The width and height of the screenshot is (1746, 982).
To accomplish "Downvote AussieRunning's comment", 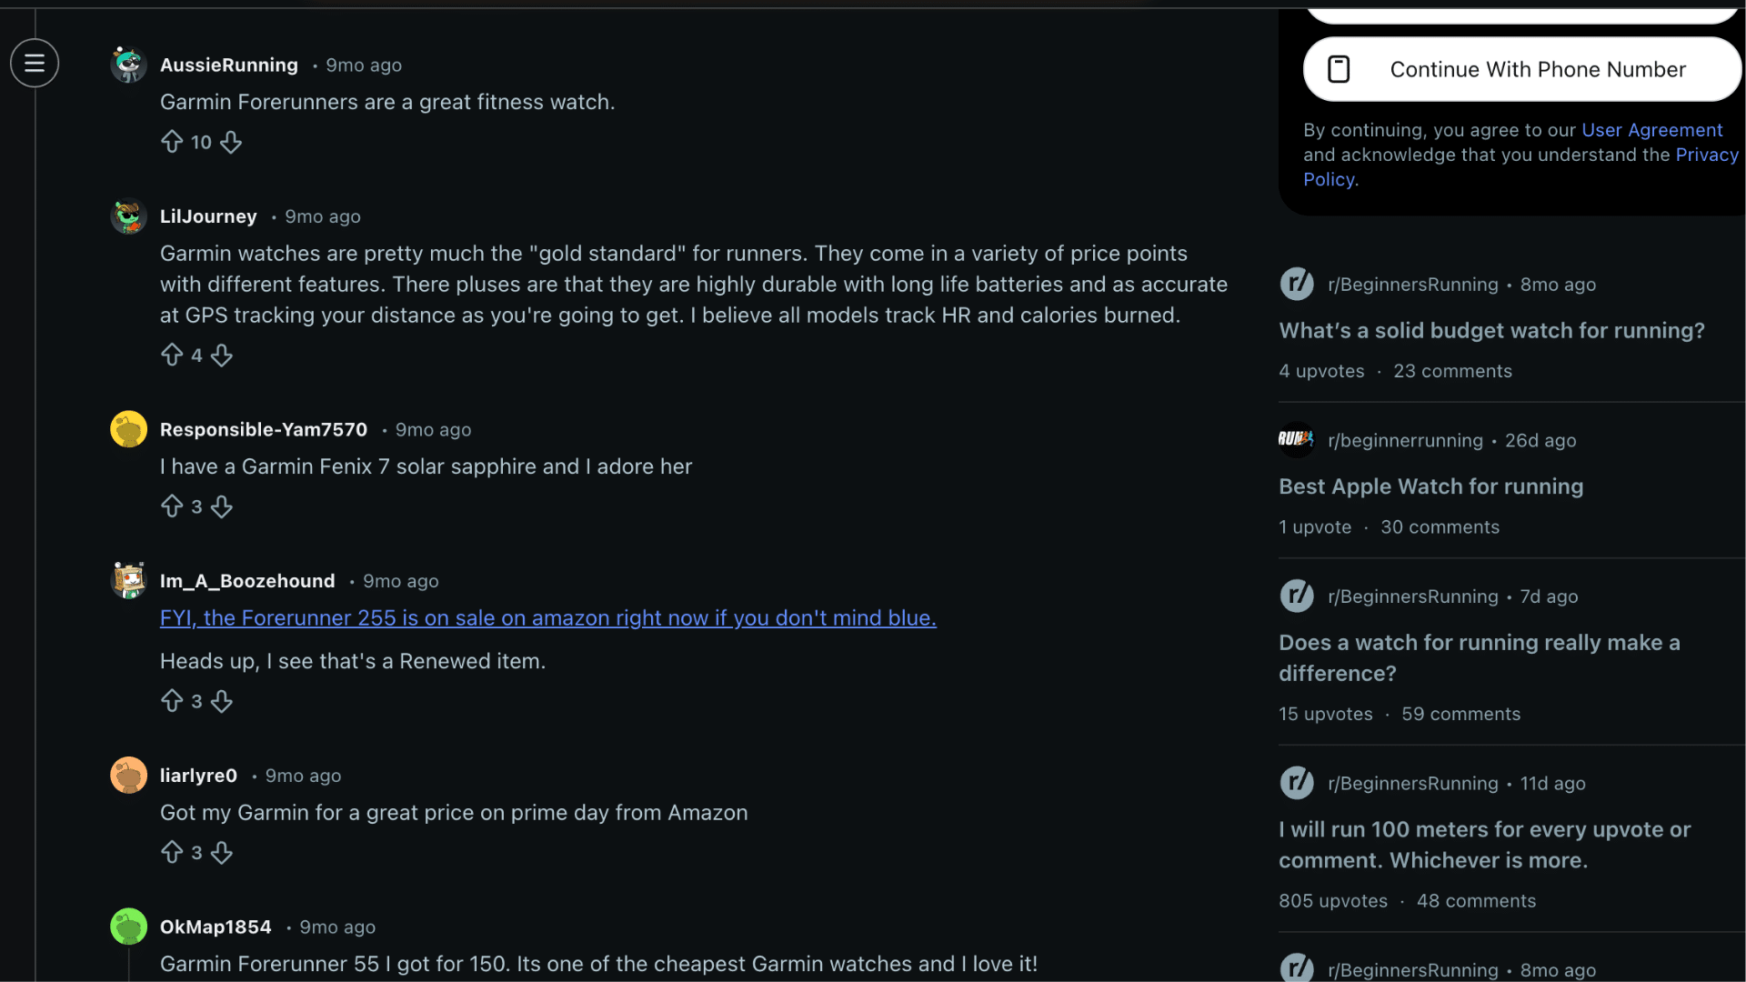I will tap(231, 142).
